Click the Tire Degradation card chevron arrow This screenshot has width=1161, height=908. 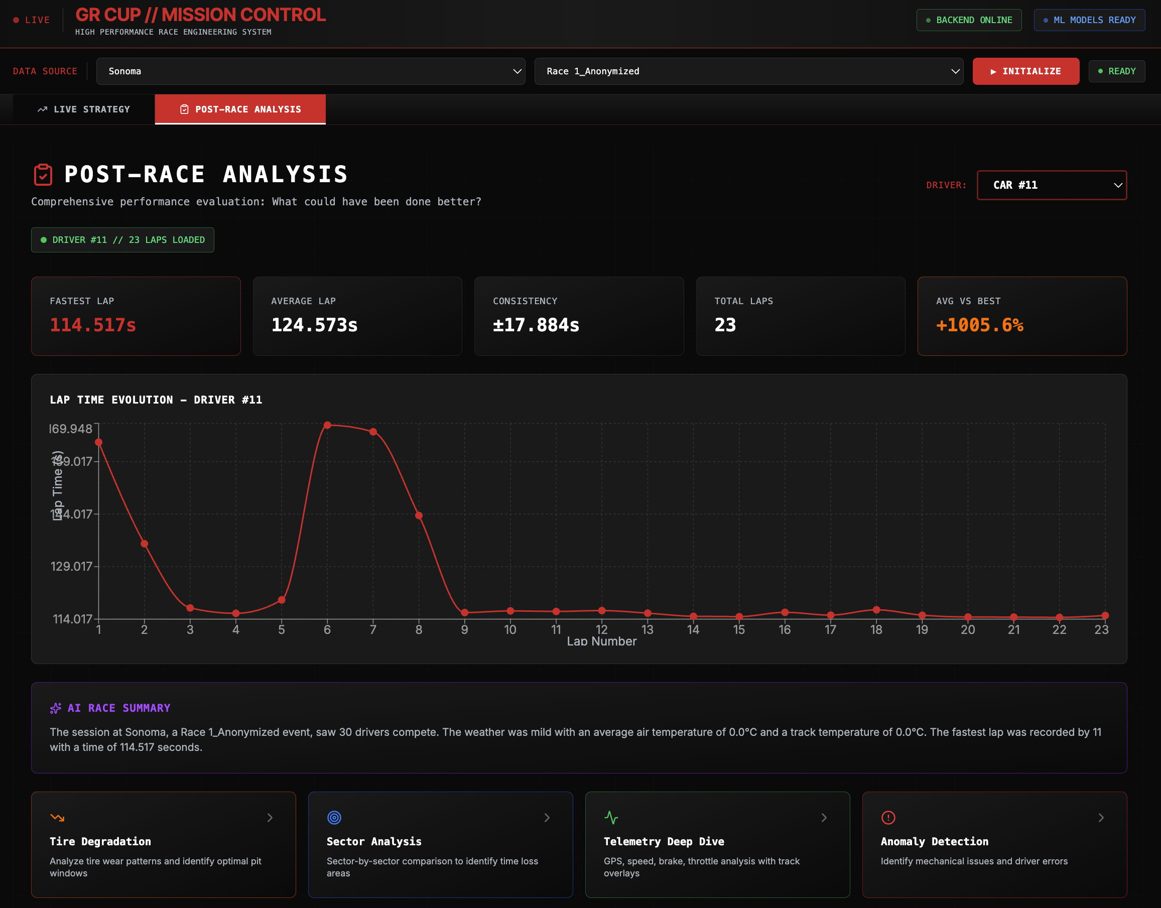[270, 818]
